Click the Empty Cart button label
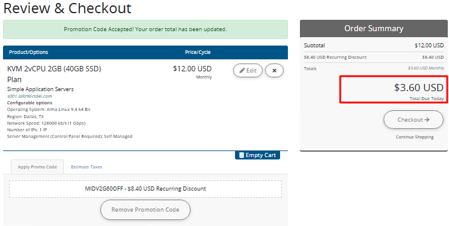This screenshot has height=226, width=449. coord(261,155)
